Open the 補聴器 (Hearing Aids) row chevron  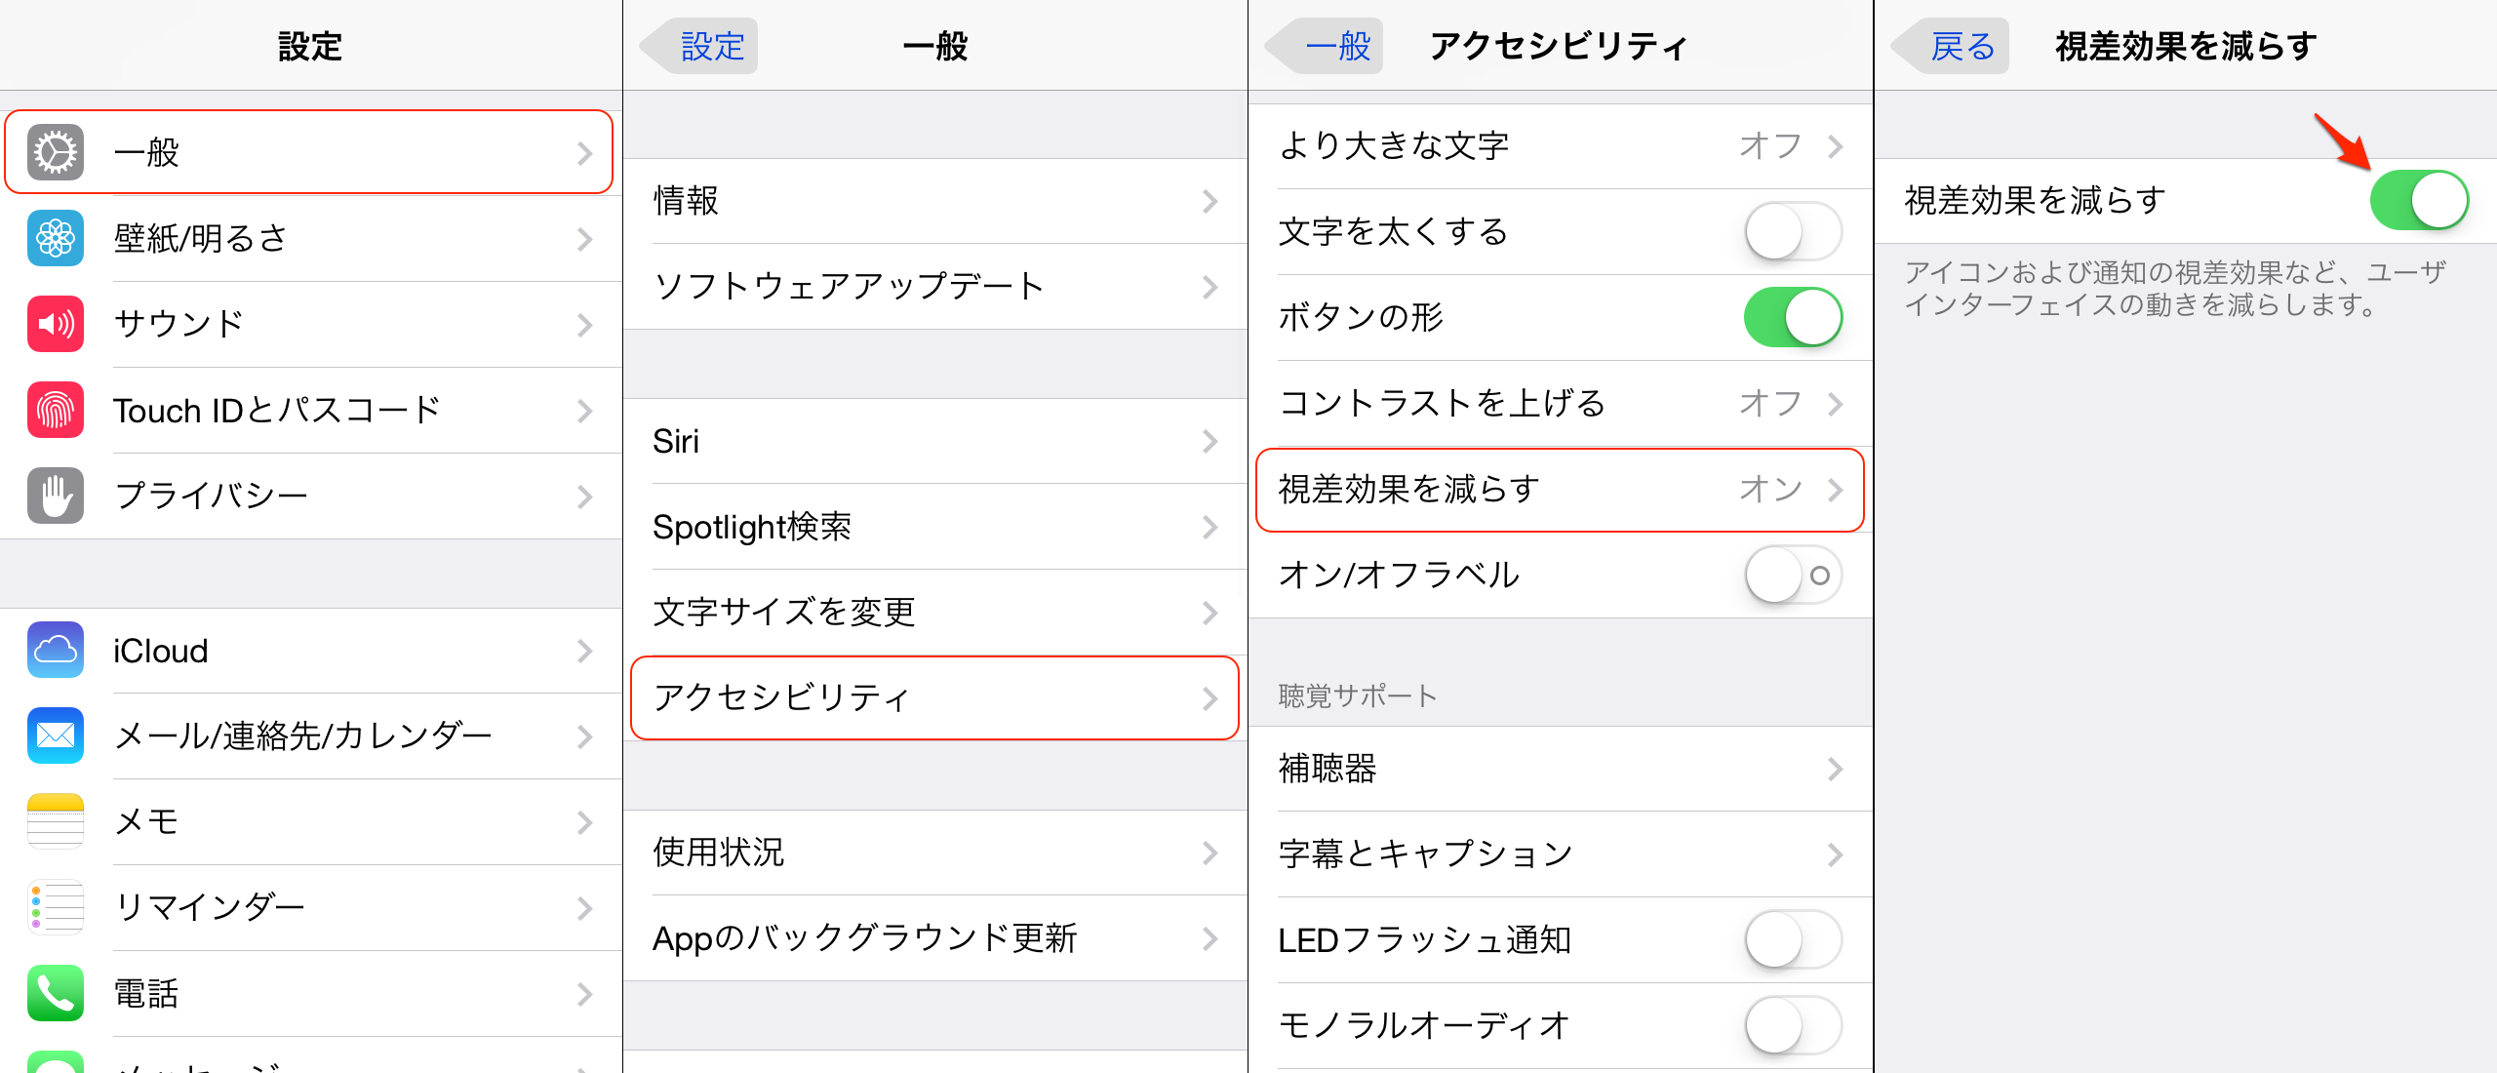pos(1835,770)
